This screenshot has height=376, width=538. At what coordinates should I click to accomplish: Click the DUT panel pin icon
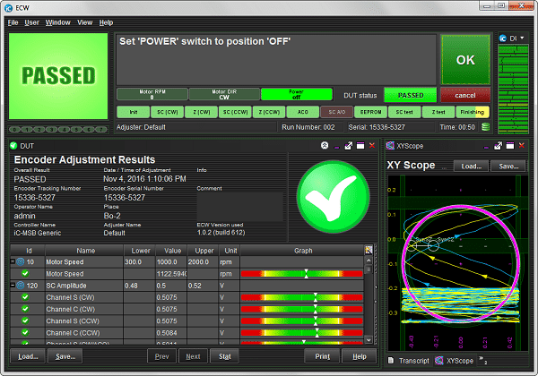(323, 145)
